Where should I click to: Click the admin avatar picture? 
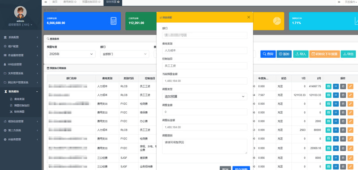pyautogui.click(x=20, y=12)
